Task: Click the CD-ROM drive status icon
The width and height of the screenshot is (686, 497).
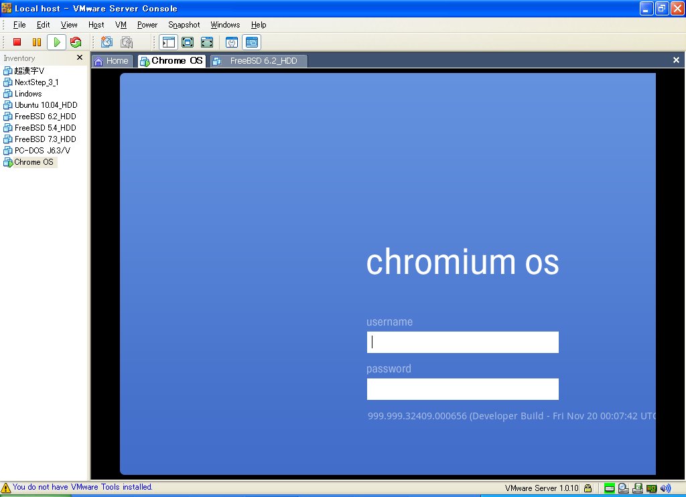Action: click(x=624, y=488)
